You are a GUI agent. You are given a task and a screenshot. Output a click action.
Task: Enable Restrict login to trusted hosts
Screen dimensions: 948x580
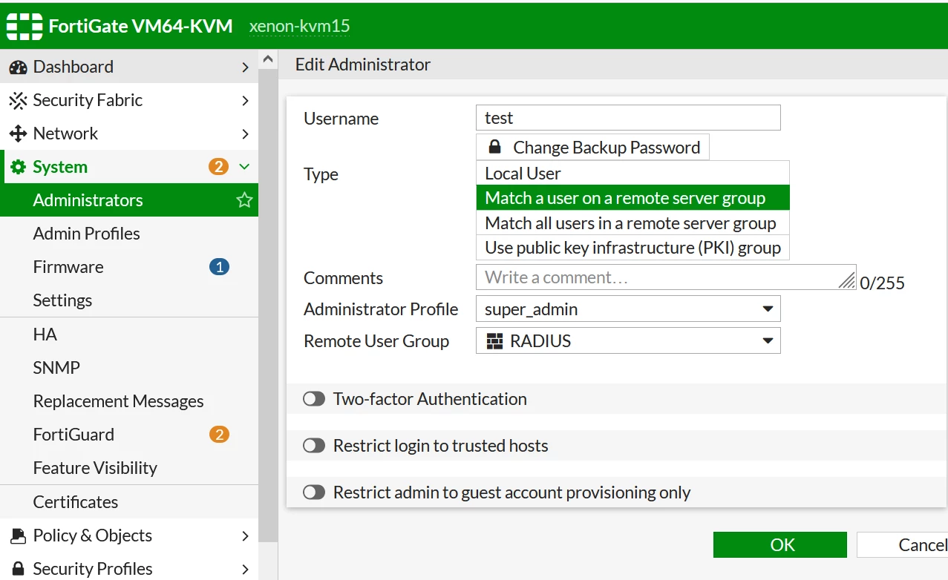click(314, 446)
